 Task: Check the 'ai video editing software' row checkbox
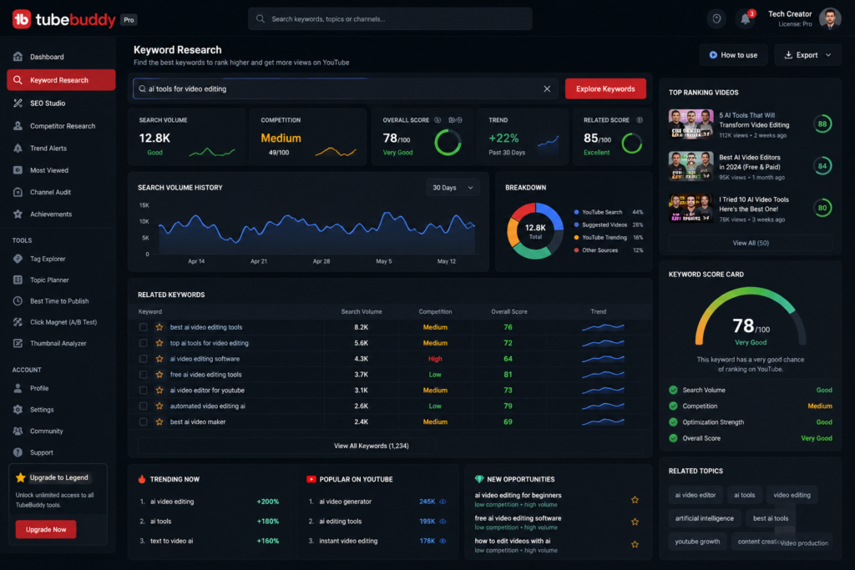click(x=143, y=359)
